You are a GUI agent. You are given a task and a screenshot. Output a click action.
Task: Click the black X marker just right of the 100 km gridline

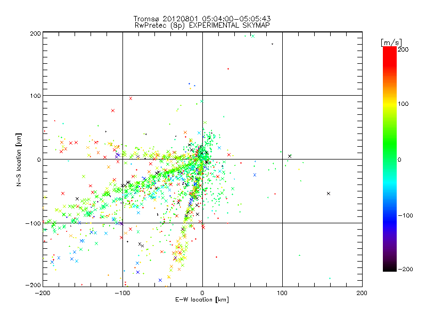pos(290,156)
